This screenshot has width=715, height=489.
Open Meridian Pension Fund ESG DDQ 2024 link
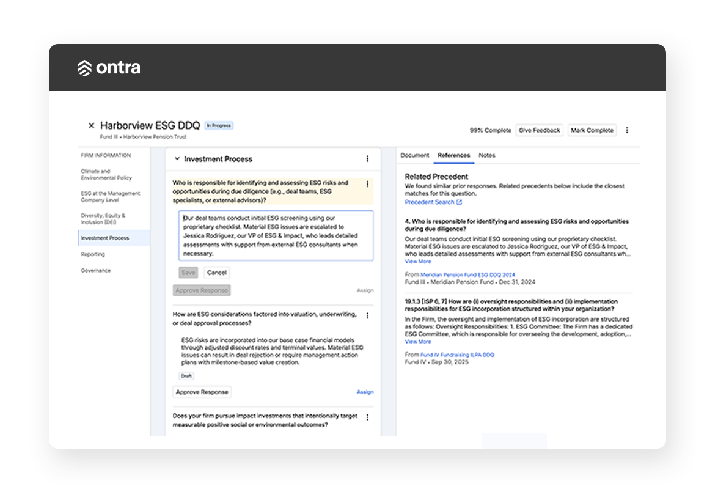tap(468, 275)
